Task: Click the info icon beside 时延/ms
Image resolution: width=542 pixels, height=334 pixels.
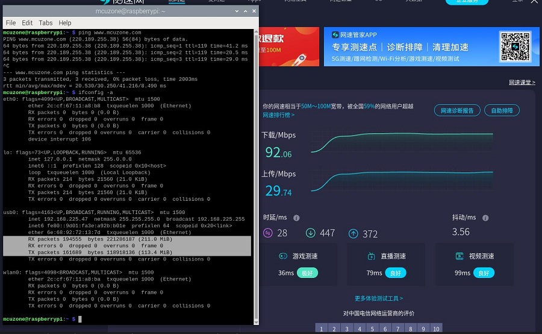Action: point(296,218)
